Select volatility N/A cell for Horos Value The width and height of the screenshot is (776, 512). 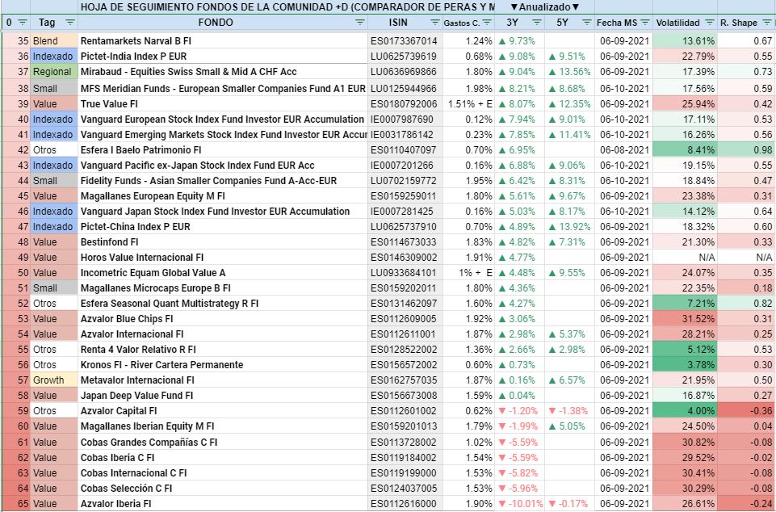686,258
